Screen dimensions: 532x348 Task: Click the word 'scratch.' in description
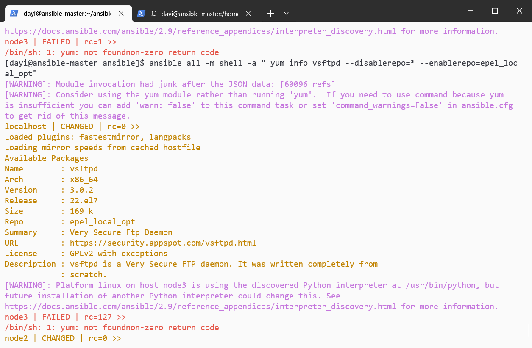[x=89, y=275]
